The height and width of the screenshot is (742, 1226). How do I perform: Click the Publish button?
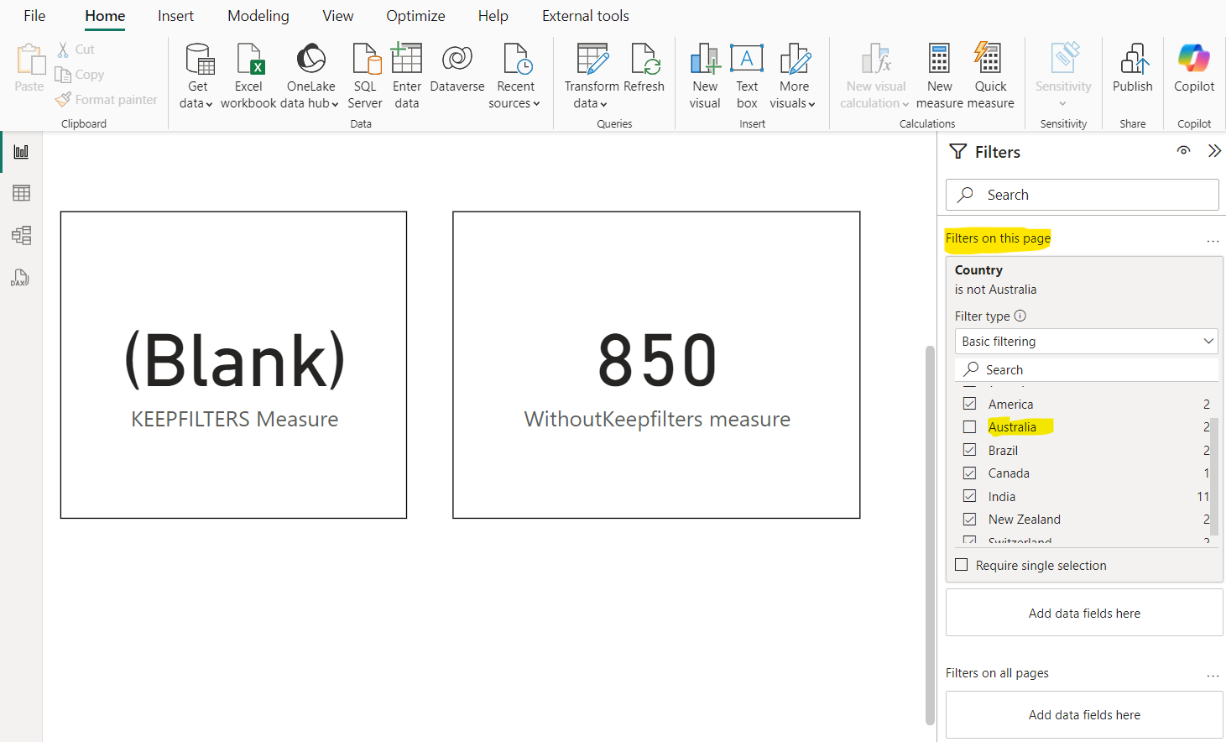(1132, 71)
